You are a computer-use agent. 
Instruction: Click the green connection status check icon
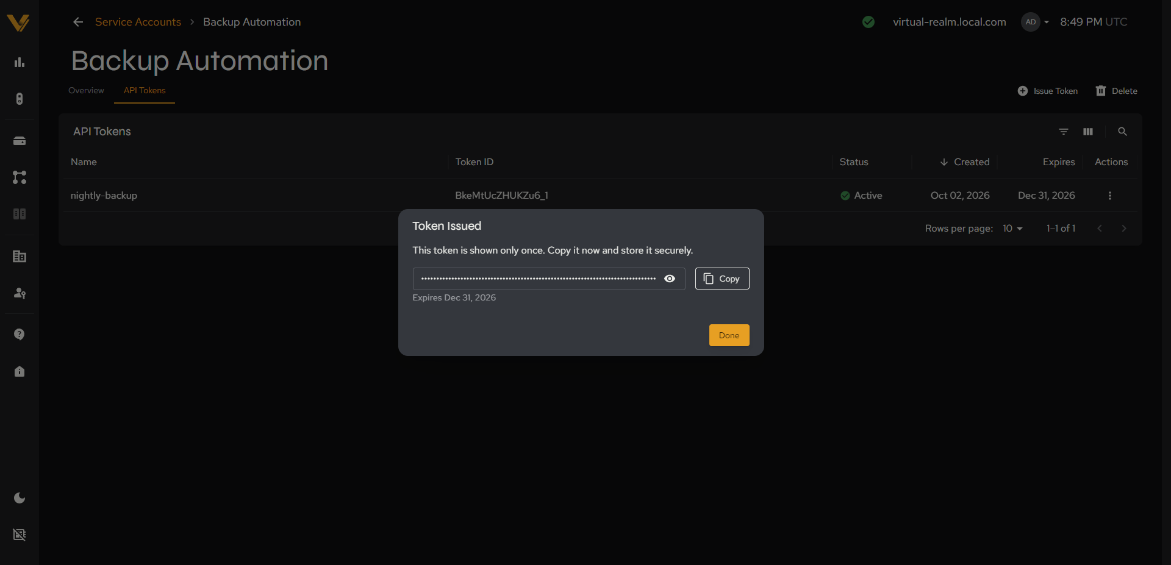pyautogui.click(x=868, y=22)
